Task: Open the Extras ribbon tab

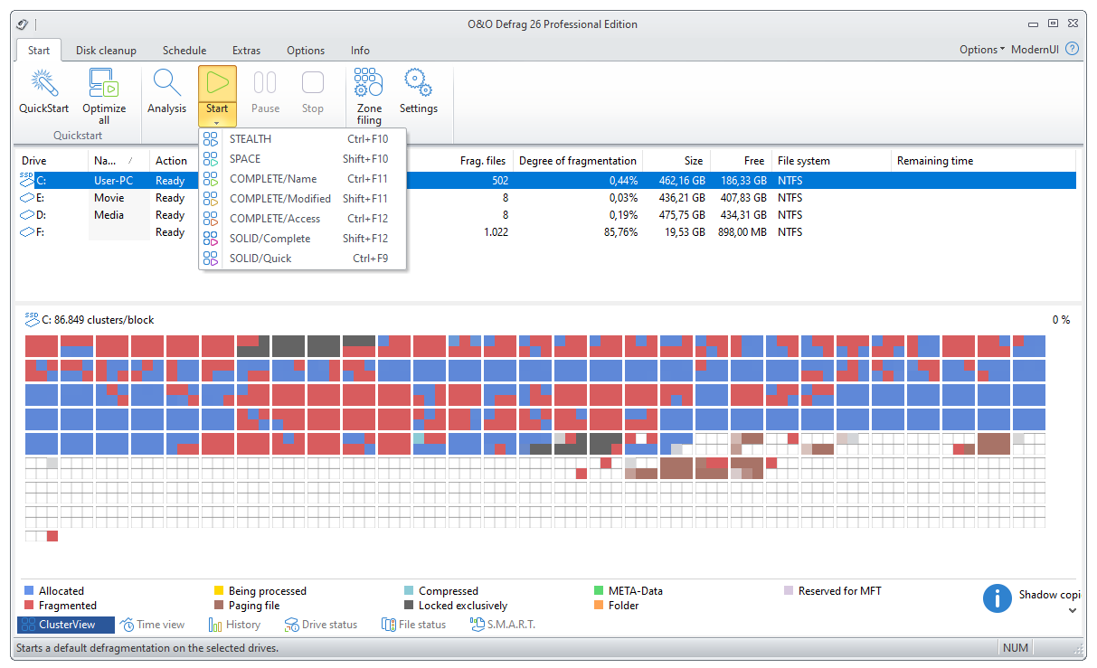Action: (247, 51)
